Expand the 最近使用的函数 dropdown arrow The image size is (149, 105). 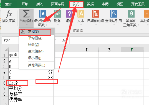(x=46, y=25)
